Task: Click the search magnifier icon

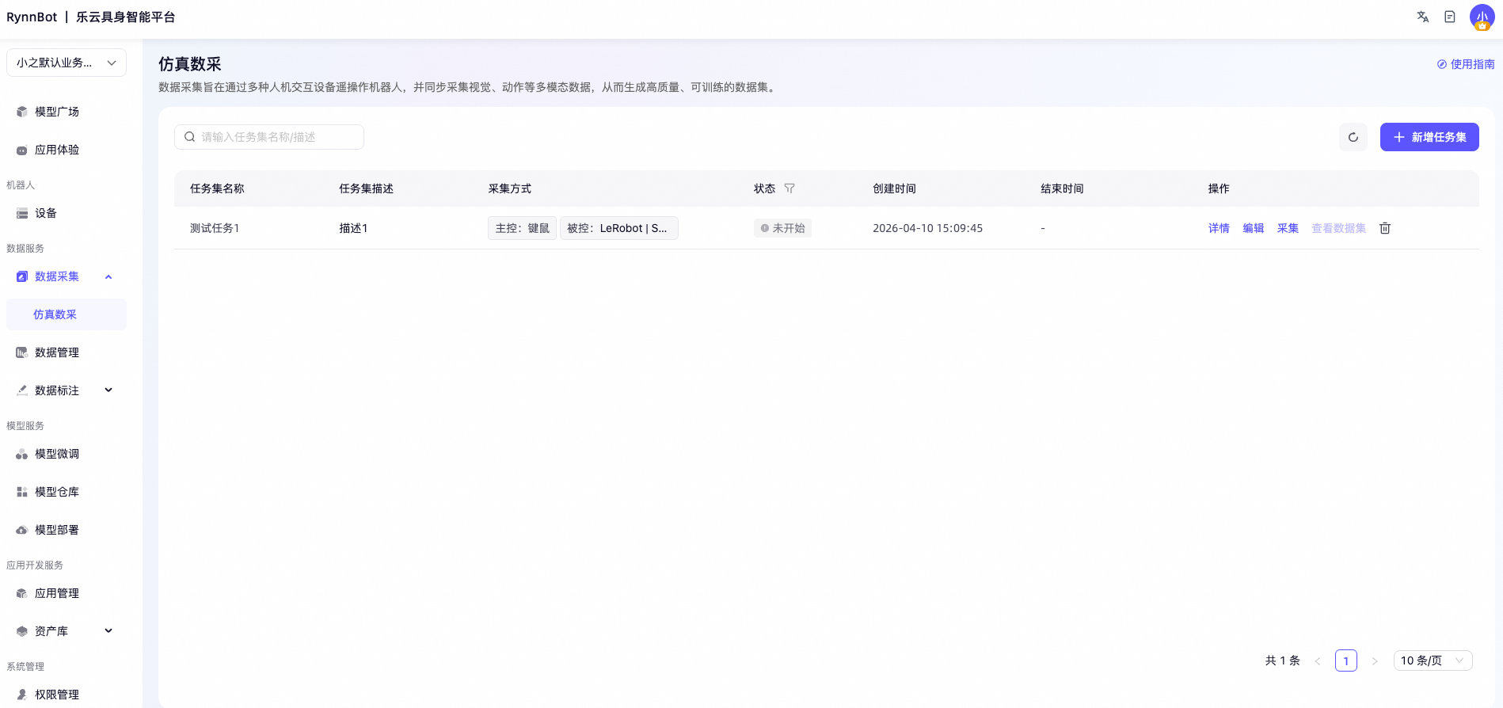Action: [x=190, y=137]
